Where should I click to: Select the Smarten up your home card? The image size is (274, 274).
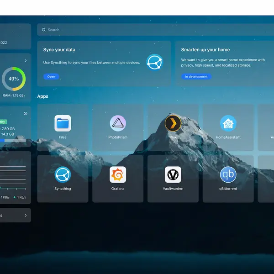[x=225, y=63]
